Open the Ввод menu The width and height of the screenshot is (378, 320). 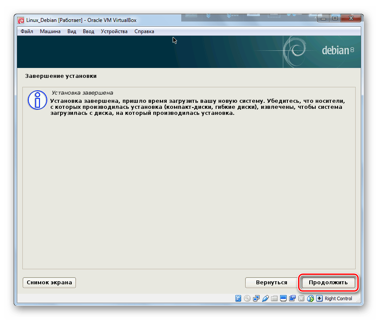[88, 31]
